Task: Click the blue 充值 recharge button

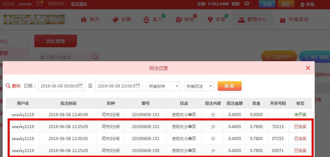Action: (x=267, y=4)
